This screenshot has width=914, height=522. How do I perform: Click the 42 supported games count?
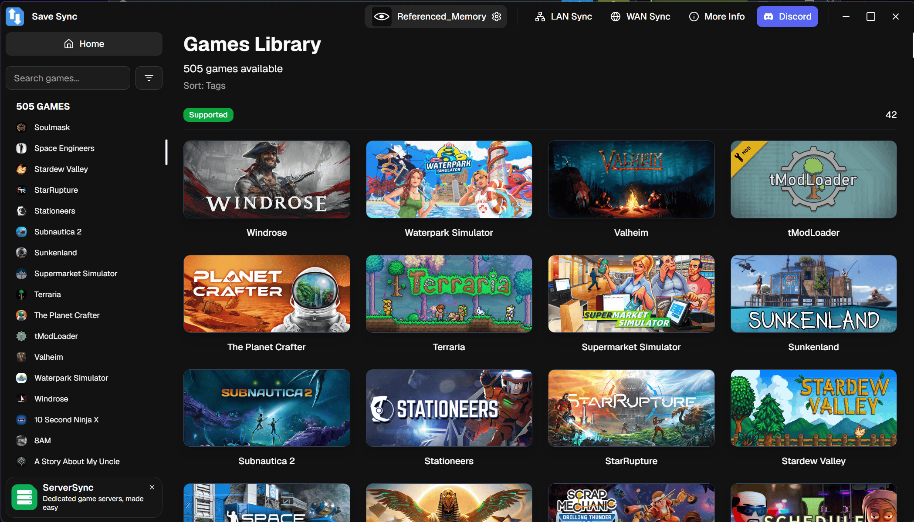[891, 115]
